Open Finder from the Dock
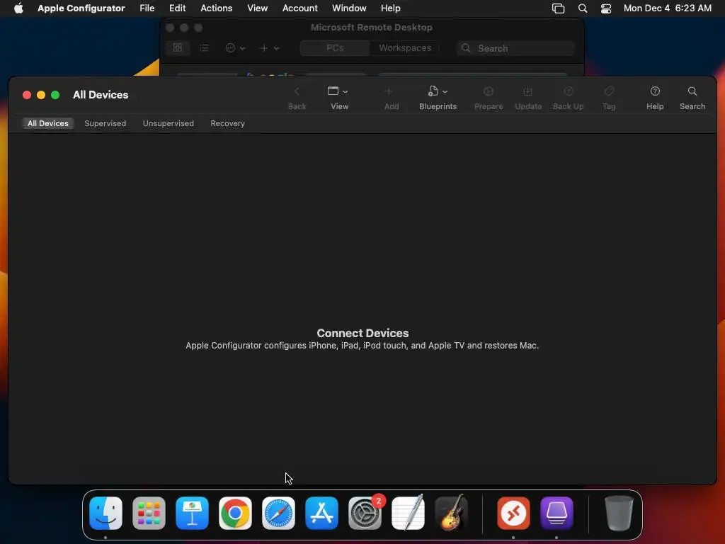This screenshot has height=544, width=725. point(106,514)
